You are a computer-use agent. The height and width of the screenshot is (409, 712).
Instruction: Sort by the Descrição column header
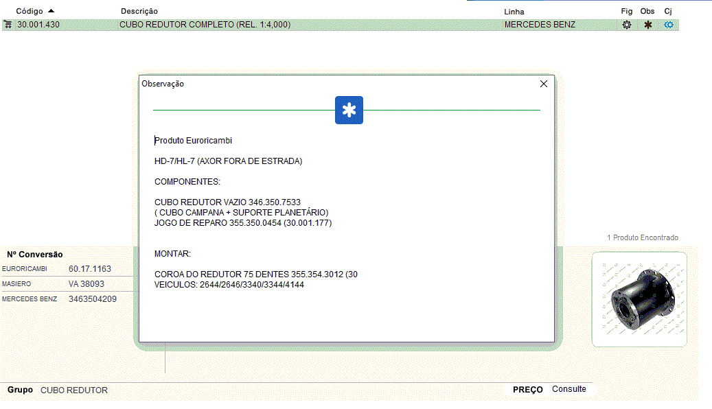(139, 12)
